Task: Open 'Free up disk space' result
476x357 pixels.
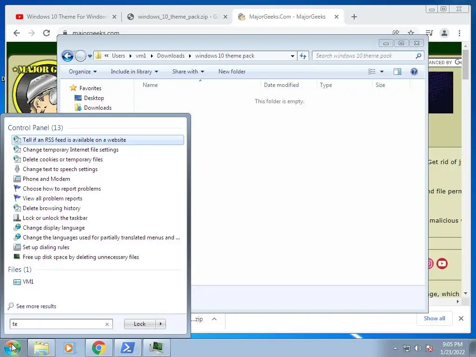Action: [98, 257]
